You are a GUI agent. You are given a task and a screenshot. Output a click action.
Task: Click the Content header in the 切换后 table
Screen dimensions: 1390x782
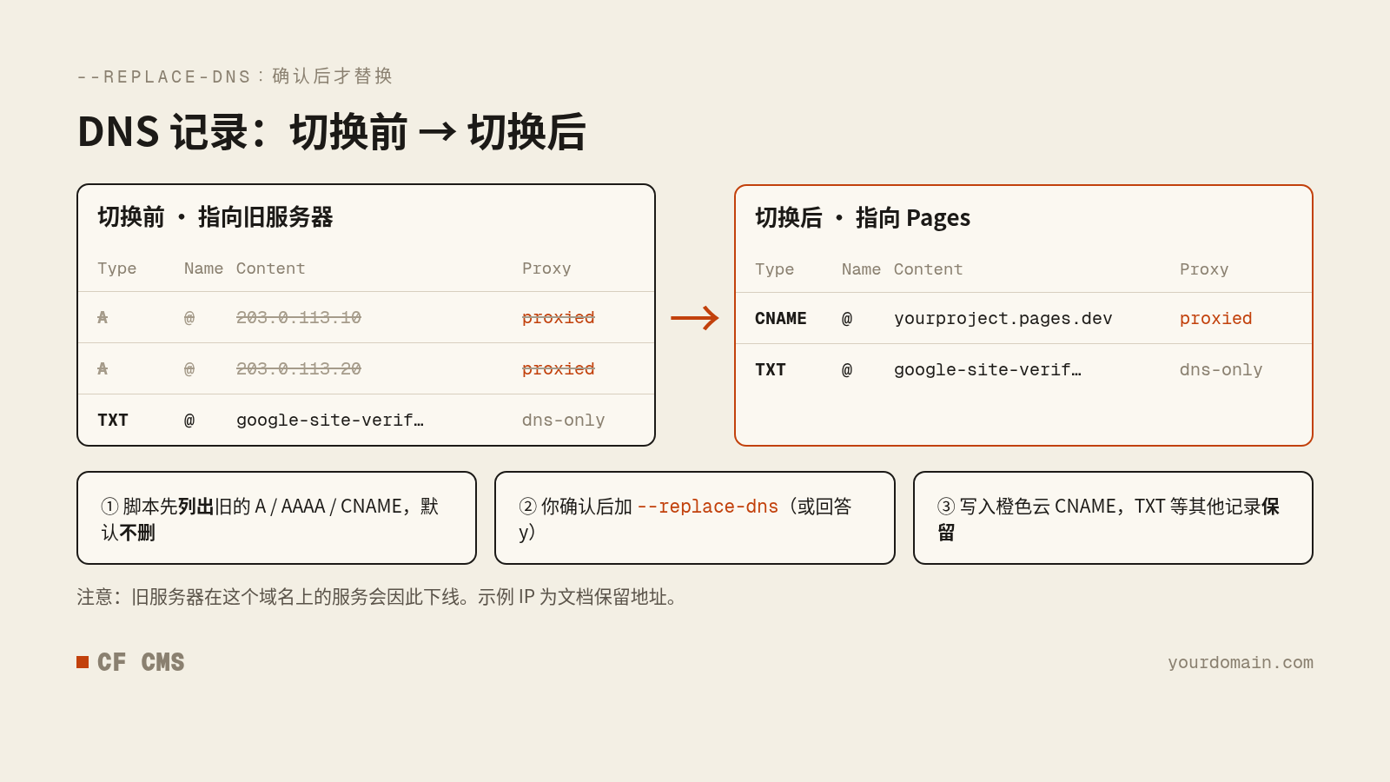pos(929,269)
